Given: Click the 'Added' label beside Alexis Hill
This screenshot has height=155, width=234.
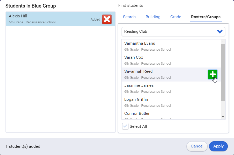Looking at the screenshot, I should [x=95, y=19].
